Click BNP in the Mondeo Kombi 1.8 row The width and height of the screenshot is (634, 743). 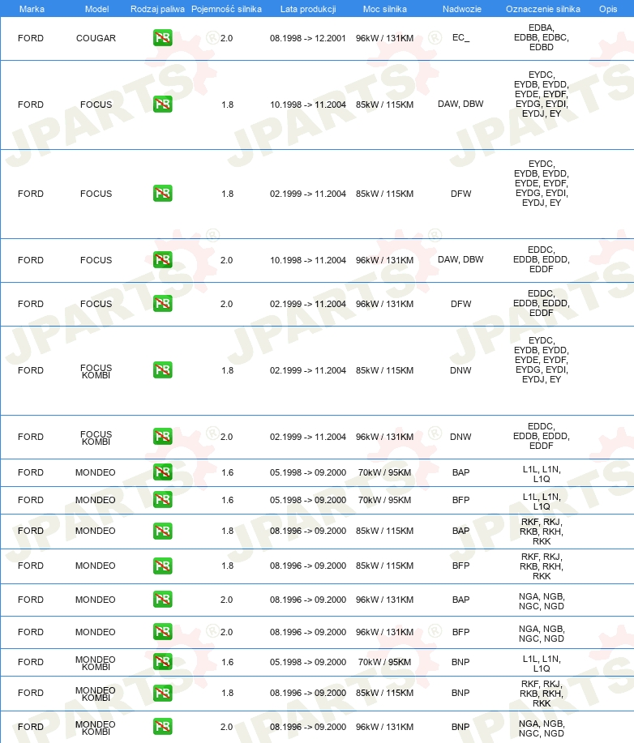(x=461, y=693)
